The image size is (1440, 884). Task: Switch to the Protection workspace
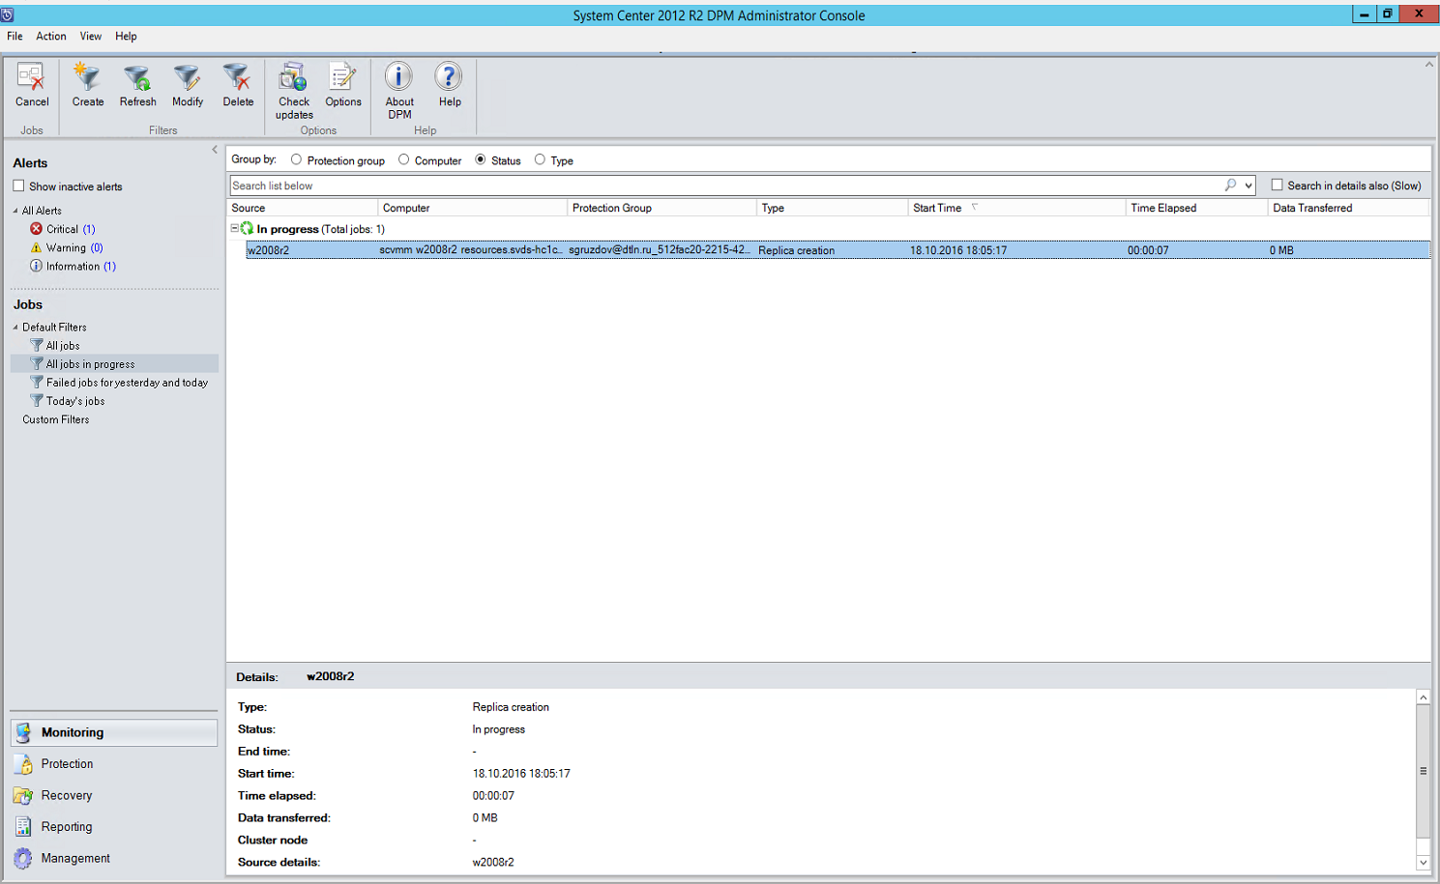(114, 764)
